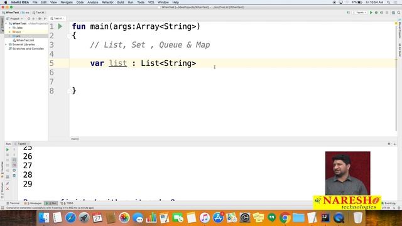Open the TestKt run configuration dropdown

pyautogui.click(x=361, y=13)
